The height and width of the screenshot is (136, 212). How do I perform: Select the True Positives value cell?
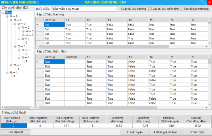tap(14, 125)
